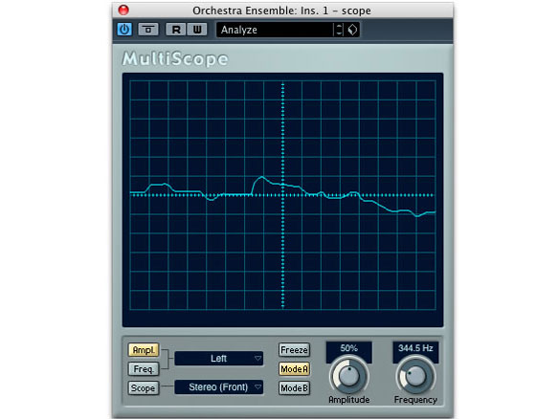Click the MultiScope logo text
The width and height of the screenshot is (559, 419).
coord(175,58)
